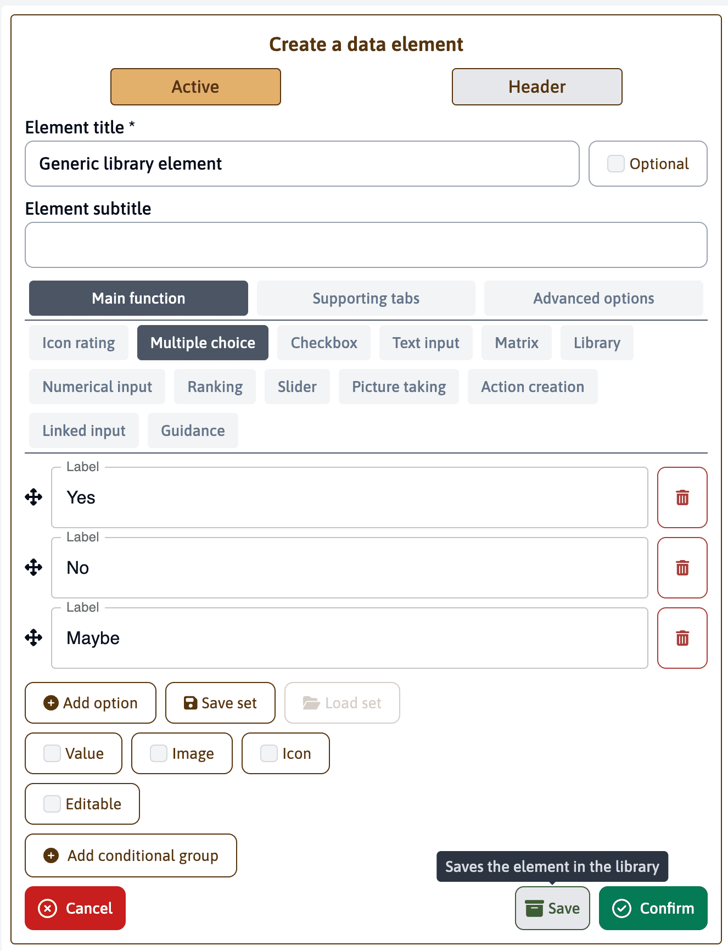Click the drag handle next to No

pos(33,568)
